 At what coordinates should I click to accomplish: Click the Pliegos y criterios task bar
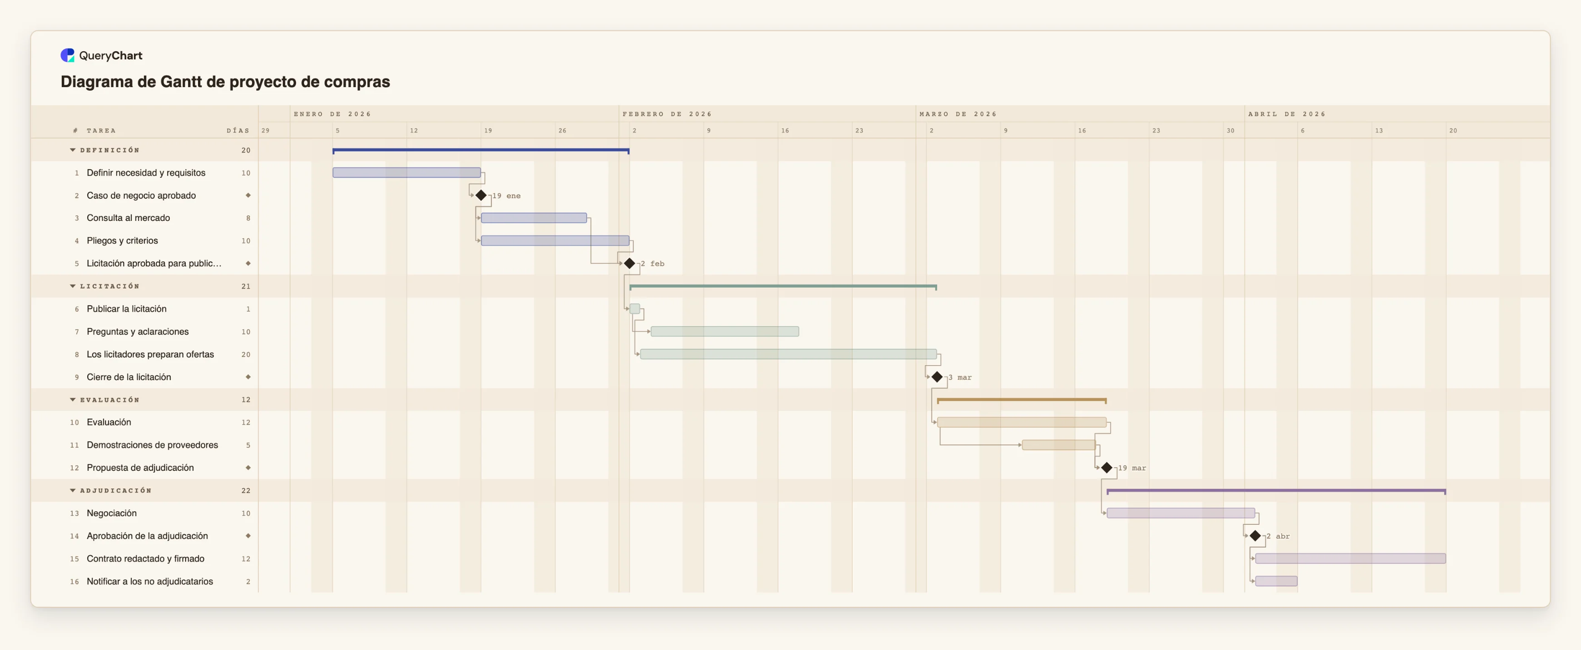[x=555, y=241]
